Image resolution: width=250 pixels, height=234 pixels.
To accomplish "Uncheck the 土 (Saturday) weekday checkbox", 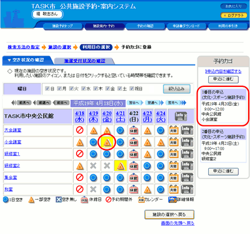I will coord(120,89).
